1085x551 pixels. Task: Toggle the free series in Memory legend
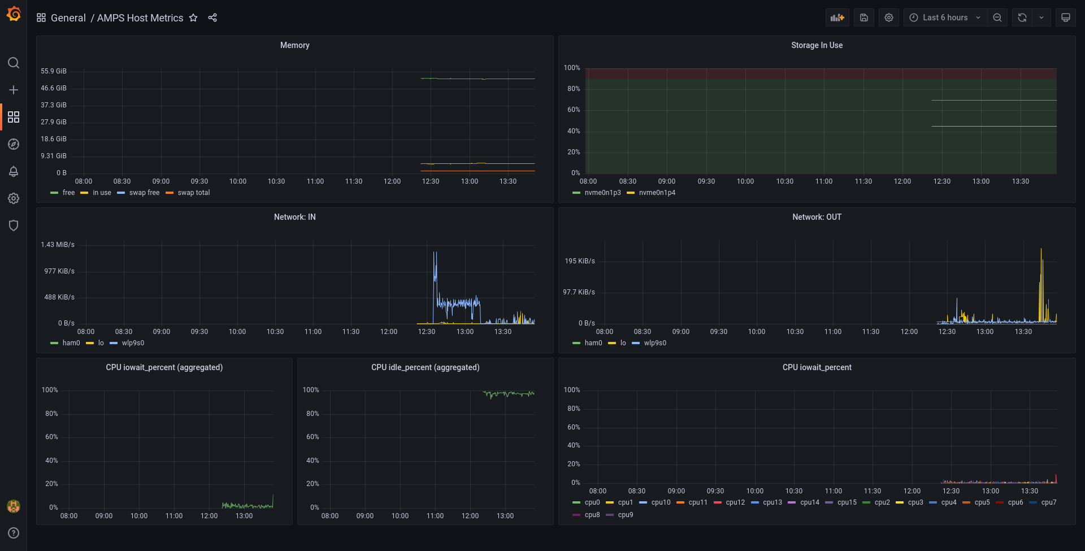[68, 192]
